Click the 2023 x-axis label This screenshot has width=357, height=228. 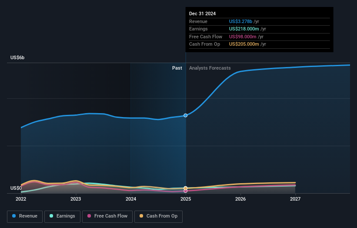coord(76,199)
